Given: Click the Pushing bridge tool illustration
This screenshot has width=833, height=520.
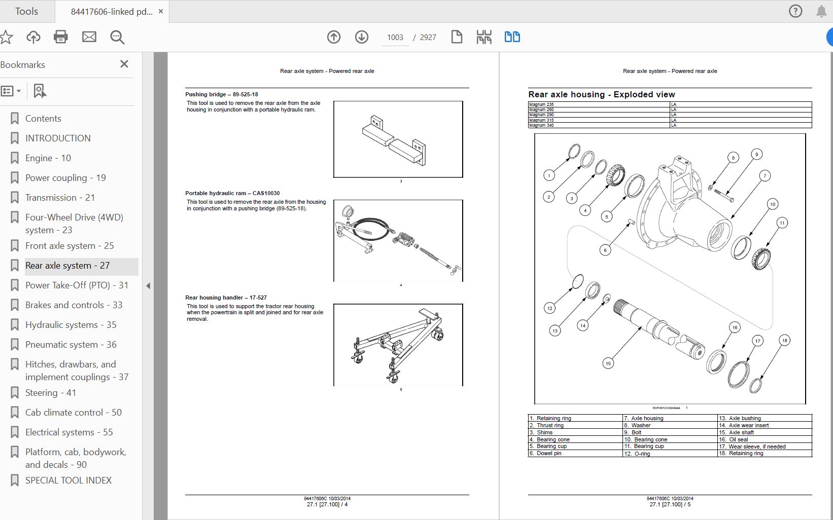Looking at the screenshot, I should tap(398, 139).
